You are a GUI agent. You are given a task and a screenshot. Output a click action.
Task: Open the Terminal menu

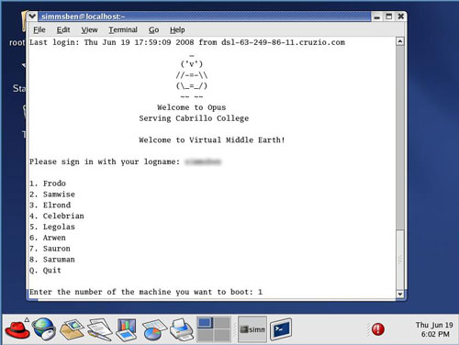[x=123, y=30]
